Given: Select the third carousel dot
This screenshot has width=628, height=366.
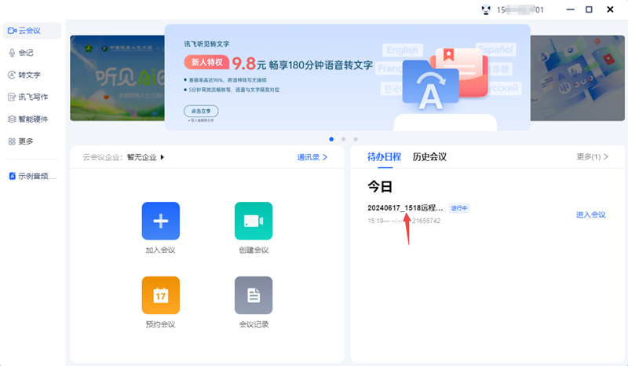Looking at the screenshot, I should (x=356, y=139).
